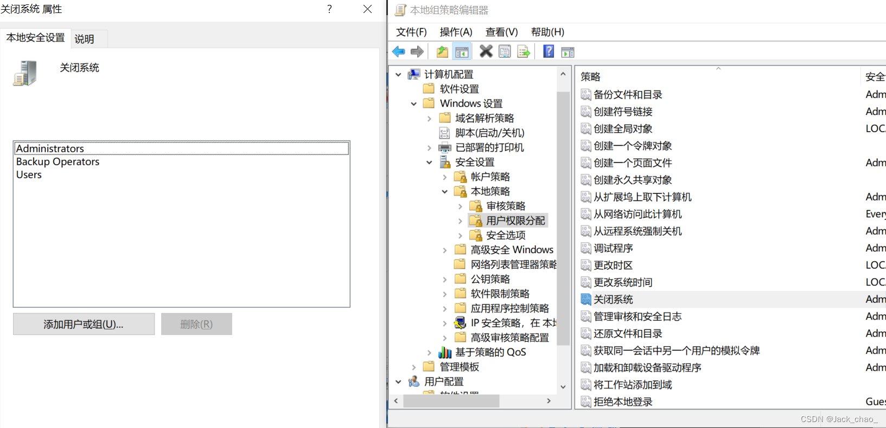The image size is (886, 428).
Task: Select 软件设置 in the tree
Action: [x=459, y=89]
